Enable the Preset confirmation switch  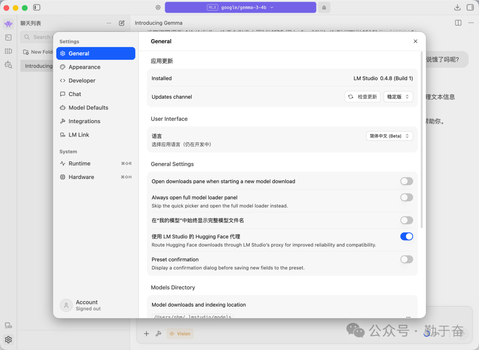pos(407,259)
